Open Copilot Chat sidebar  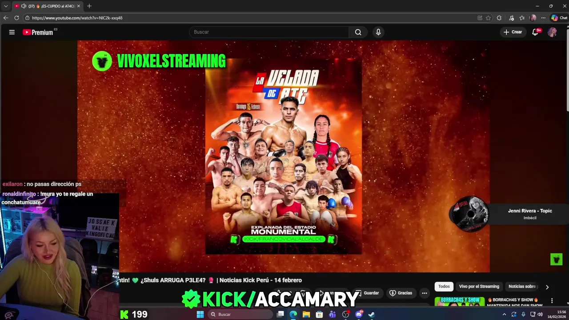pos(559,18)
